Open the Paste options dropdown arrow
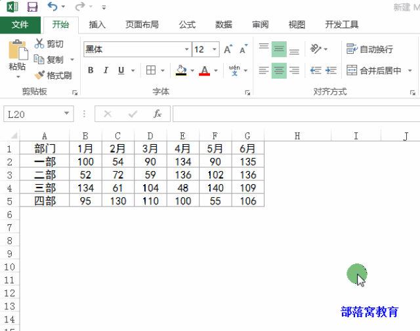This screenshot has width=420, height=331. pos(18,77)
